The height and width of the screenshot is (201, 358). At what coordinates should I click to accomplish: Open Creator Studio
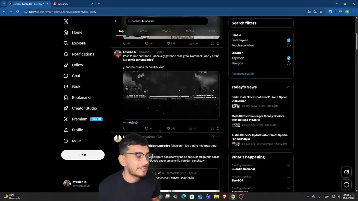tap(80, 108)
